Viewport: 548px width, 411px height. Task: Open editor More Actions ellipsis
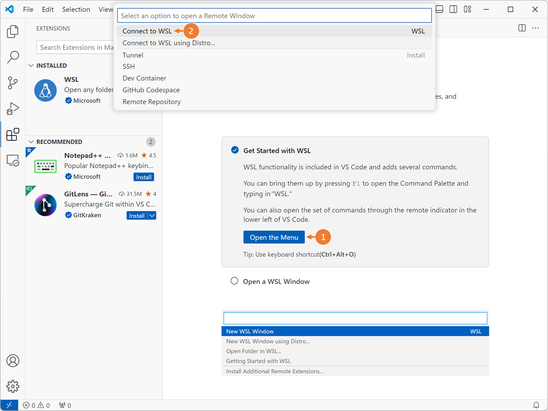(x=536, y=28)
